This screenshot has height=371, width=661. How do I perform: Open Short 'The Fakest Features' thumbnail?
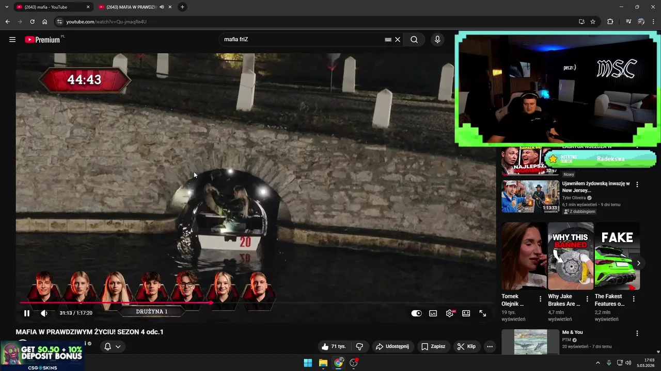coord(617,256)
